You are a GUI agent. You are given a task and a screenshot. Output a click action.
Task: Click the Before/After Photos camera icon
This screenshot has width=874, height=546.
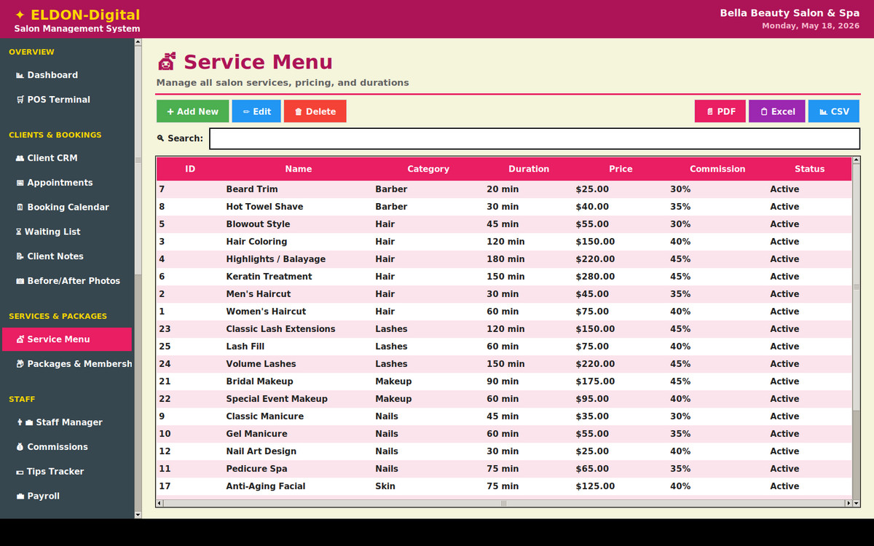20,281
